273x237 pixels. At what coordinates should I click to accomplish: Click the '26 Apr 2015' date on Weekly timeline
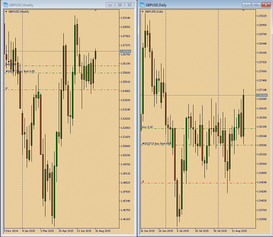(x=66, y=231)
